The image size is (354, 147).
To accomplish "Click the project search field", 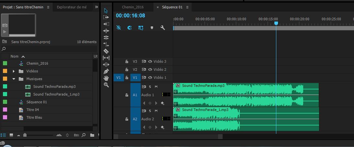I will pos(49,49).
